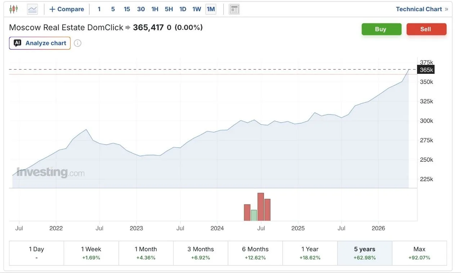Click the 2025 date label
Image resolution: width=461 pixels, height=273 pixels.
(298, 228)
